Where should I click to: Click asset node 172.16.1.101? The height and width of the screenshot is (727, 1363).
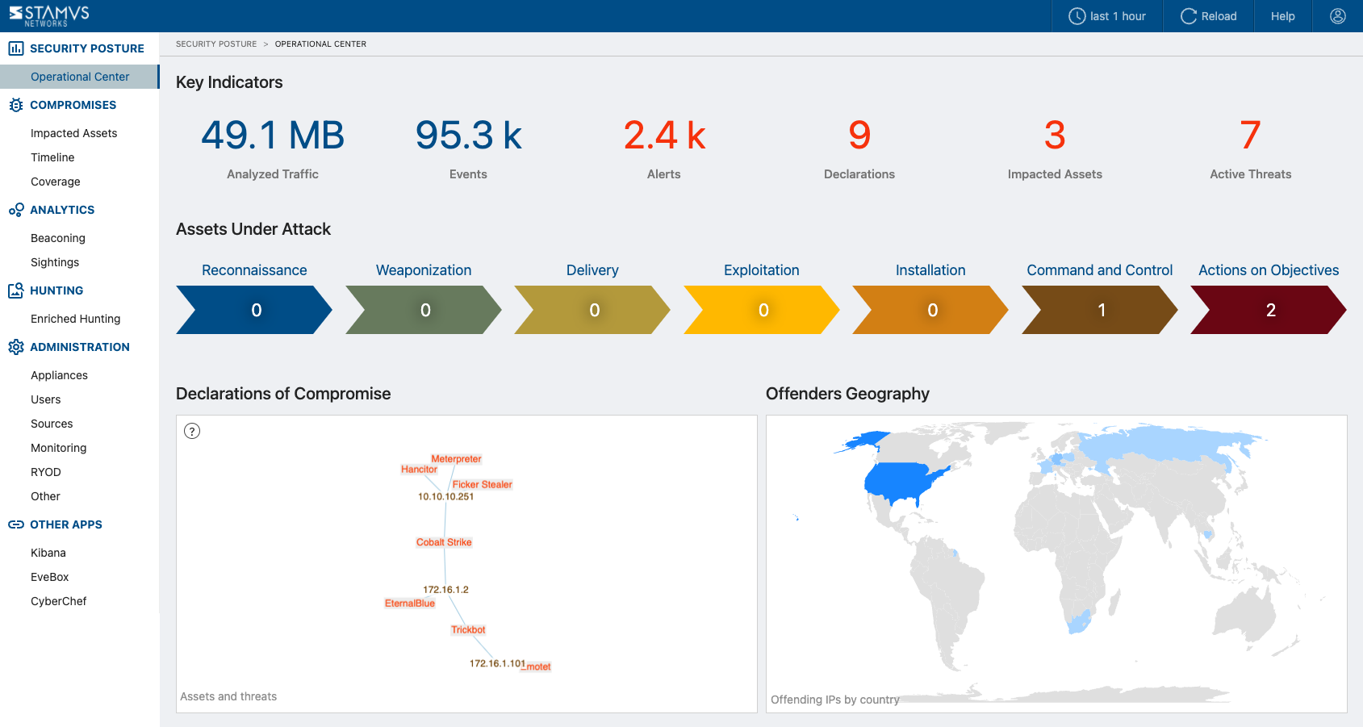497,663
